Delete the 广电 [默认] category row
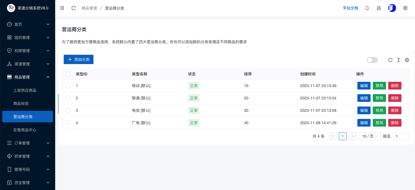415x190 pixels. (x=394, y=123)
